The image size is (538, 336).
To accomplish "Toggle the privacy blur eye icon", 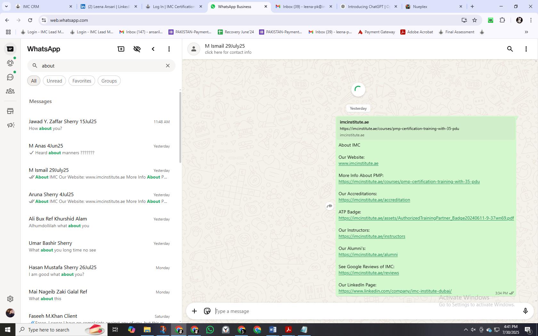I will point(137,49).
